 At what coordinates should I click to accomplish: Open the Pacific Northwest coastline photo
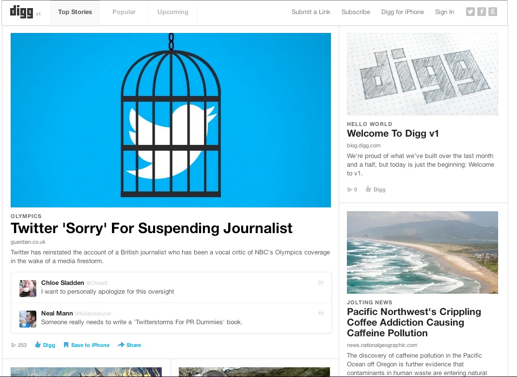[x=422, y=252]
